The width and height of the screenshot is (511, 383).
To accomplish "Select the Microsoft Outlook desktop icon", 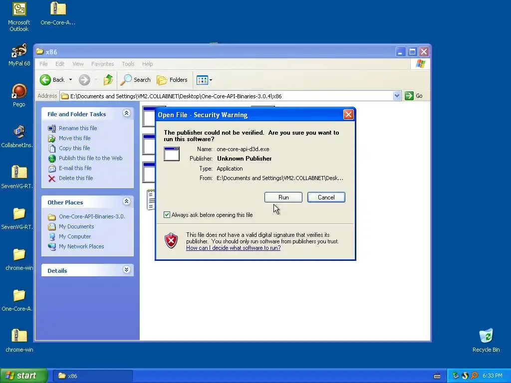I will tap(19, 17).
